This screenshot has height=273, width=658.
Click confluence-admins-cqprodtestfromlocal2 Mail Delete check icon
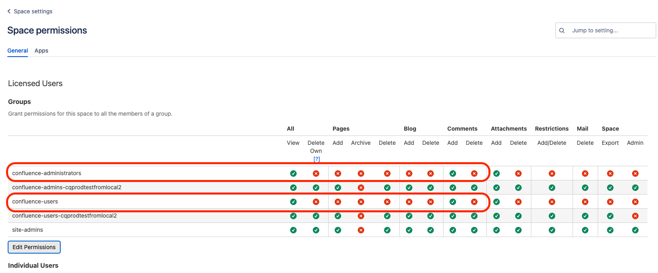coord(585,188)
